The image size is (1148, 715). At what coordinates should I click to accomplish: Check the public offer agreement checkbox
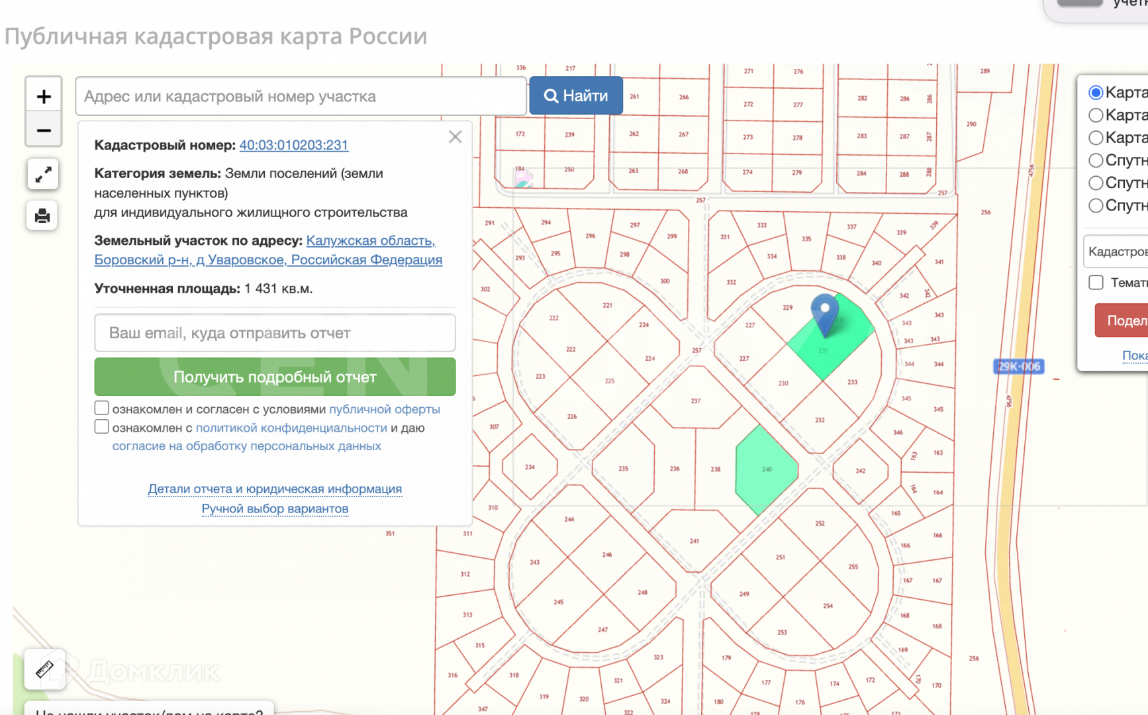102,408
